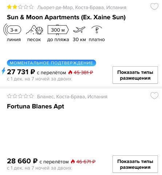This screenshot has width=162, height=175.
Task: Click the flame icon beside 45 381 ₽
Action: point(70,72)
